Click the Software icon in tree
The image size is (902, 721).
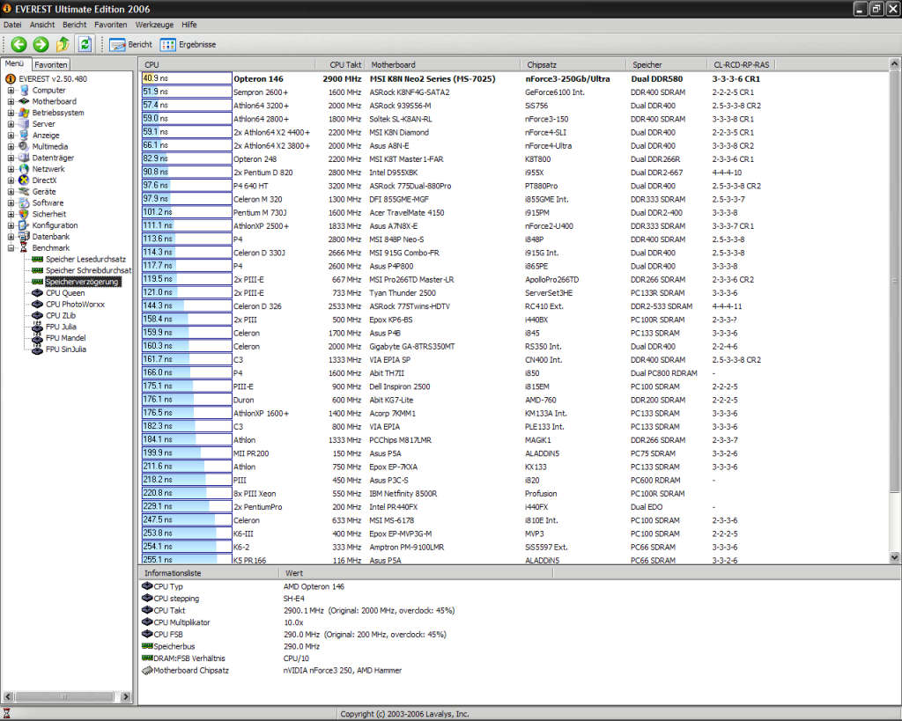pyautogui.click(x=24, y=203)
